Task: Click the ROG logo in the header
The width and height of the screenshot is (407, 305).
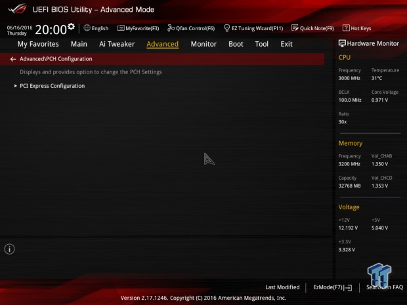Action: coord(18,9)
